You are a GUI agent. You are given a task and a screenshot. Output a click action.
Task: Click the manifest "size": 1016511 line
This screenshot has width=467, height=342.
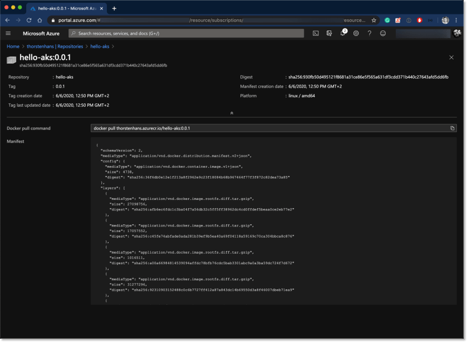tap(127, 258)
